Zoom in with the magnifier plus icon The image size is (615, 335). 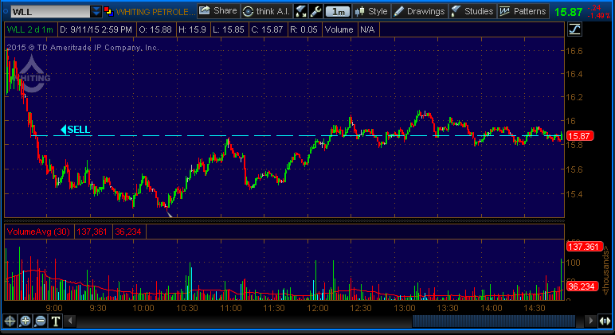coord(25,321)
